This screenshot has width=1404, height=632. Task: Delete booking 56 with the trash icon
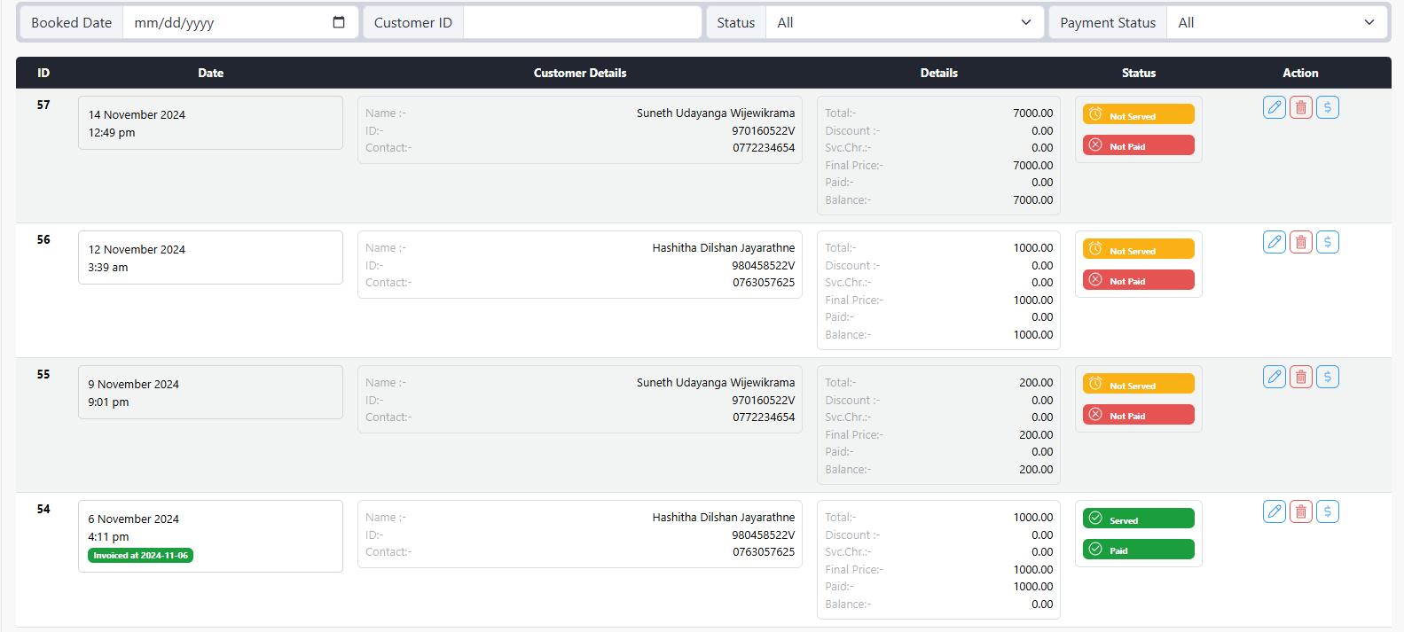[x=1300, y=242]
